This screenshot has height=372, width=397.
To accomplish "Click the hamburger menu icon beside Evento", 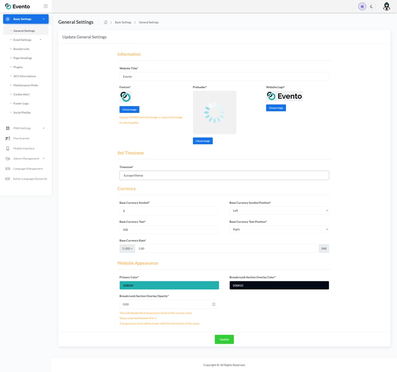I will coord(46,6).
